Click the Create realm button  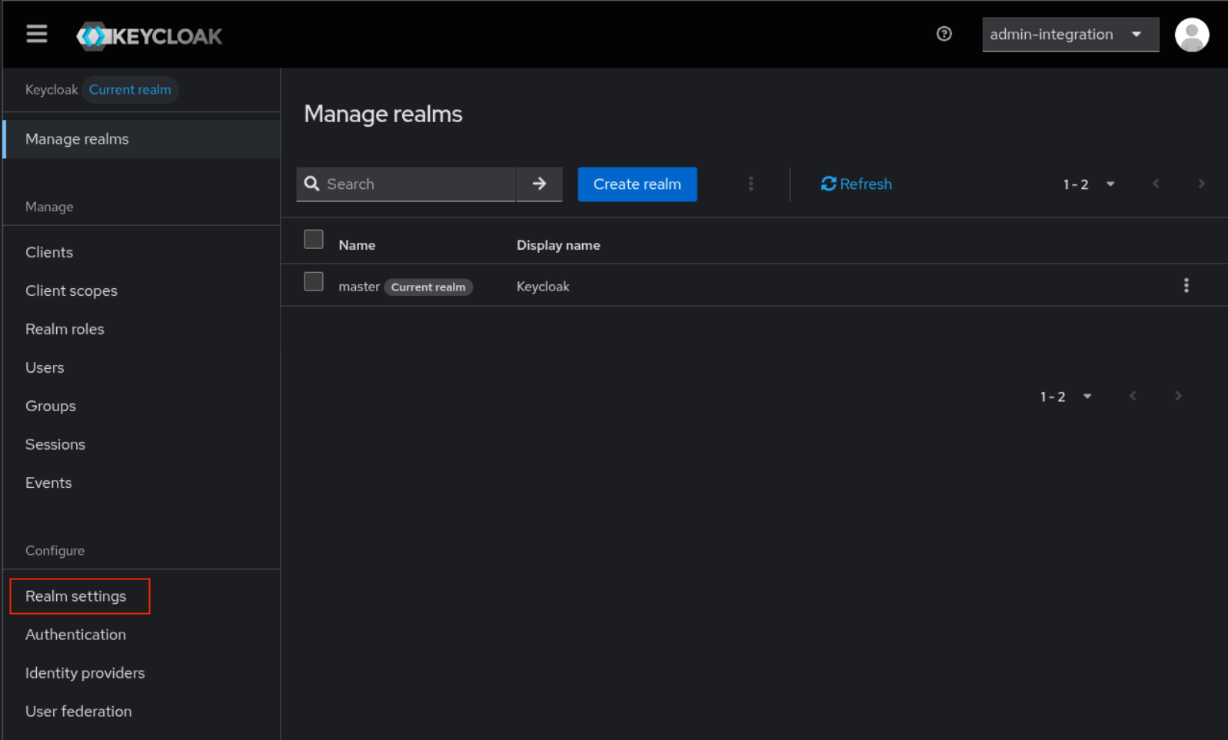click(x=637, y=184)
